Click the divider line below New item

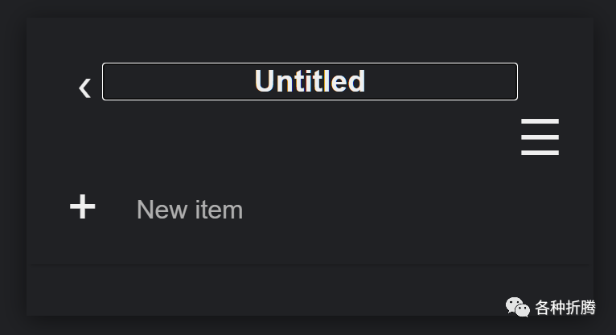click(310, 264)
